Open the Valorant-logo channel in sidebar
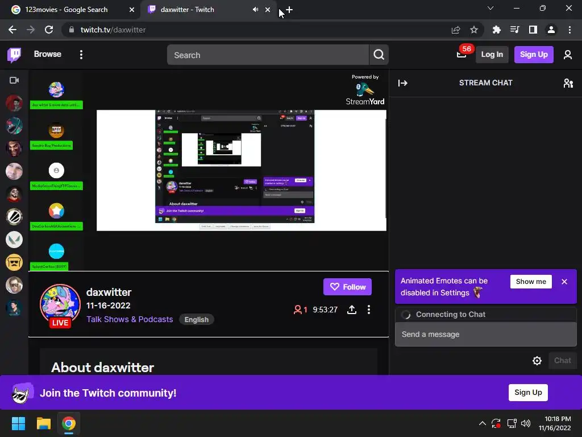Screen dimensions: 582x437 [14, 240]
